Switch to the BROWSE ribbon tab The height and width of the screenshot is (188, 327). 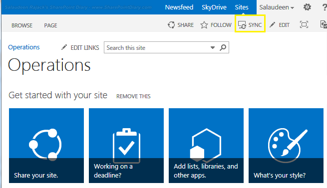[22, 25]
